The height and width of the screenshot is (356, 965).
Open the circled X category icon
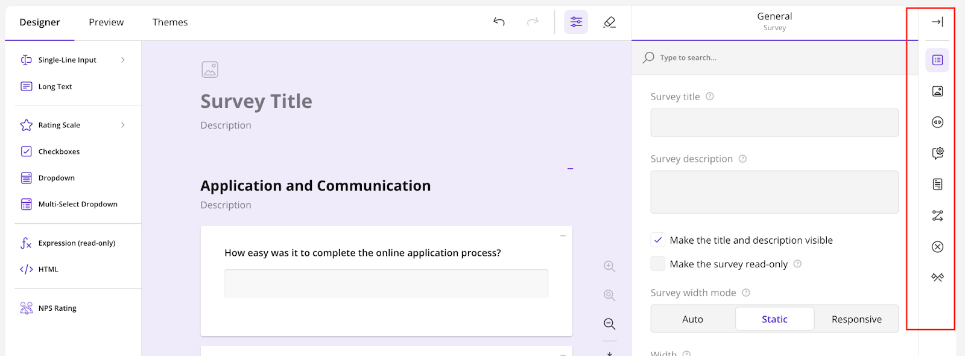(937, 246)
